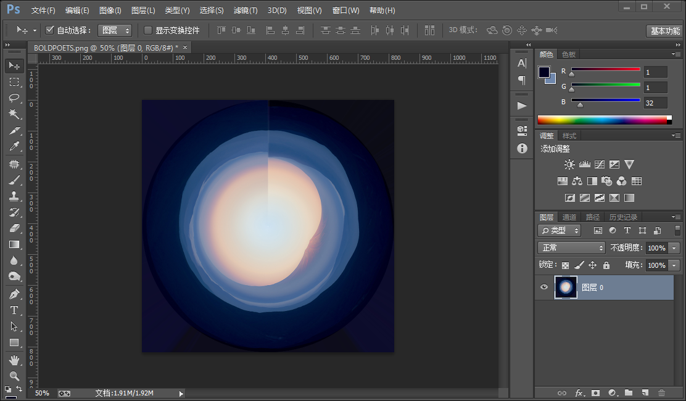686x401 pixels.
Task: Add a Curves adjustment
Action: 600,165
